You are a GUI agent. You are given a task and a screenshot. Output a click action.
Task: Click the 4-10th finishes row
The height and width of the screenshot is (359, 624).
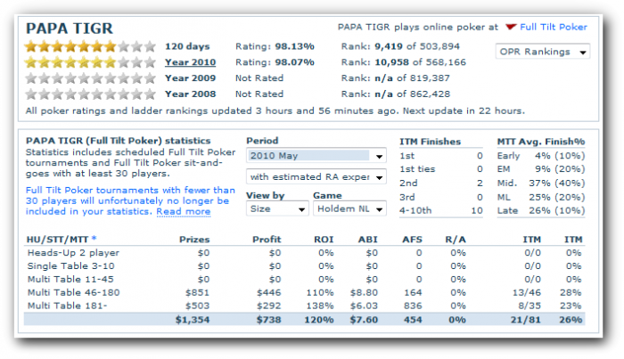pos(441,210)
